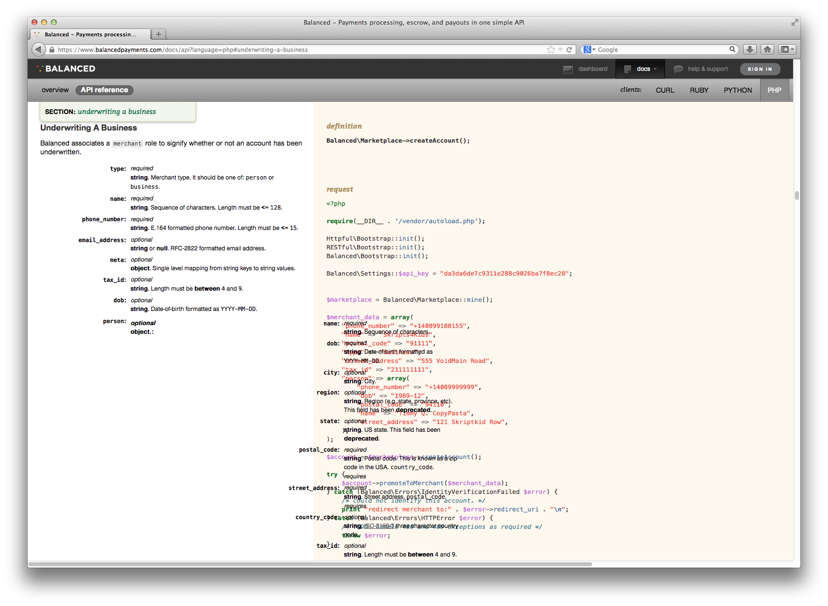Click the definition heading
The image size is (828, 606).
344,126
